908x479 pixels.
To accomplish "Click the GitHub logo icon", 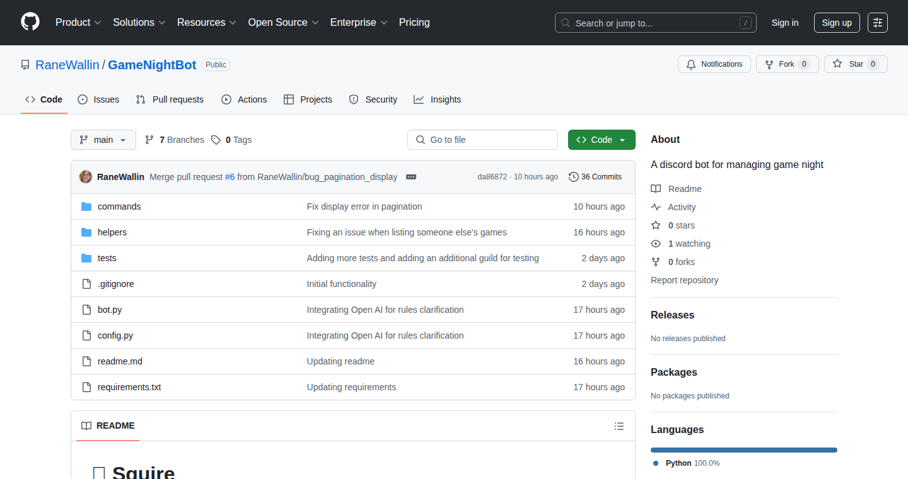I will (x=30, y=22).
